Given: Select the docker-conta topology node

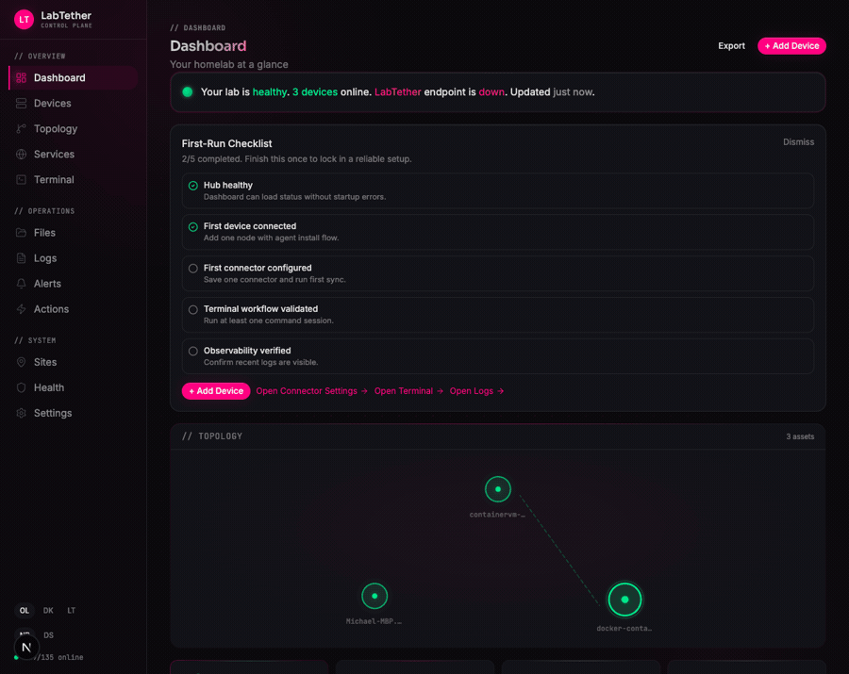Looking at the screenshot, I should coord(624,600).
